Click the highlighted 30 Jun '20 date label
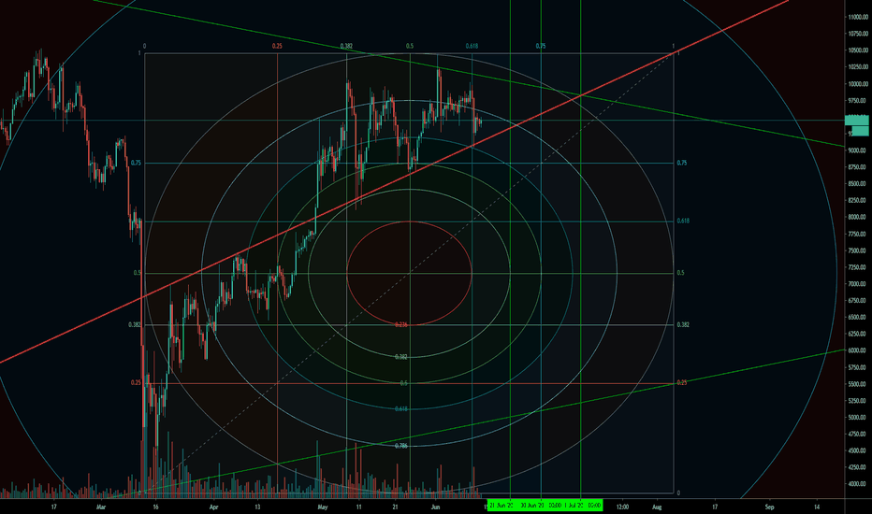872x514 pixels. point(532,506)
